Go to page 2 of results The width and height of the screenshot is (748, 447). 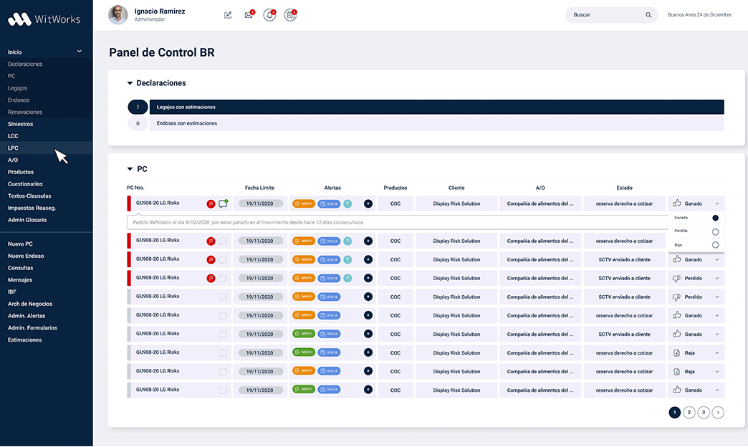click(689, 412)
